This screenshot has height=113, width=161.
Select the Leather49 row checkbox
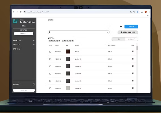coord(50,59)
